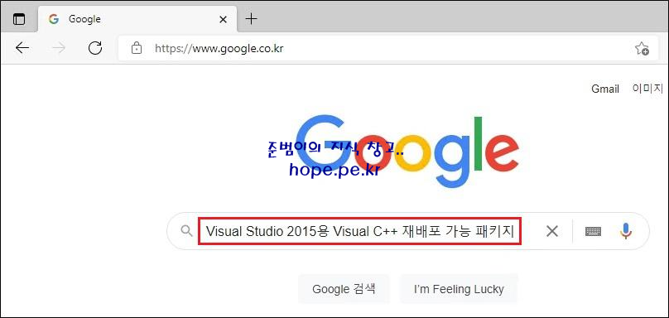Open the 이미지 link
The height and width of the screenshot is (318, 669).
(x=647, y=89)
